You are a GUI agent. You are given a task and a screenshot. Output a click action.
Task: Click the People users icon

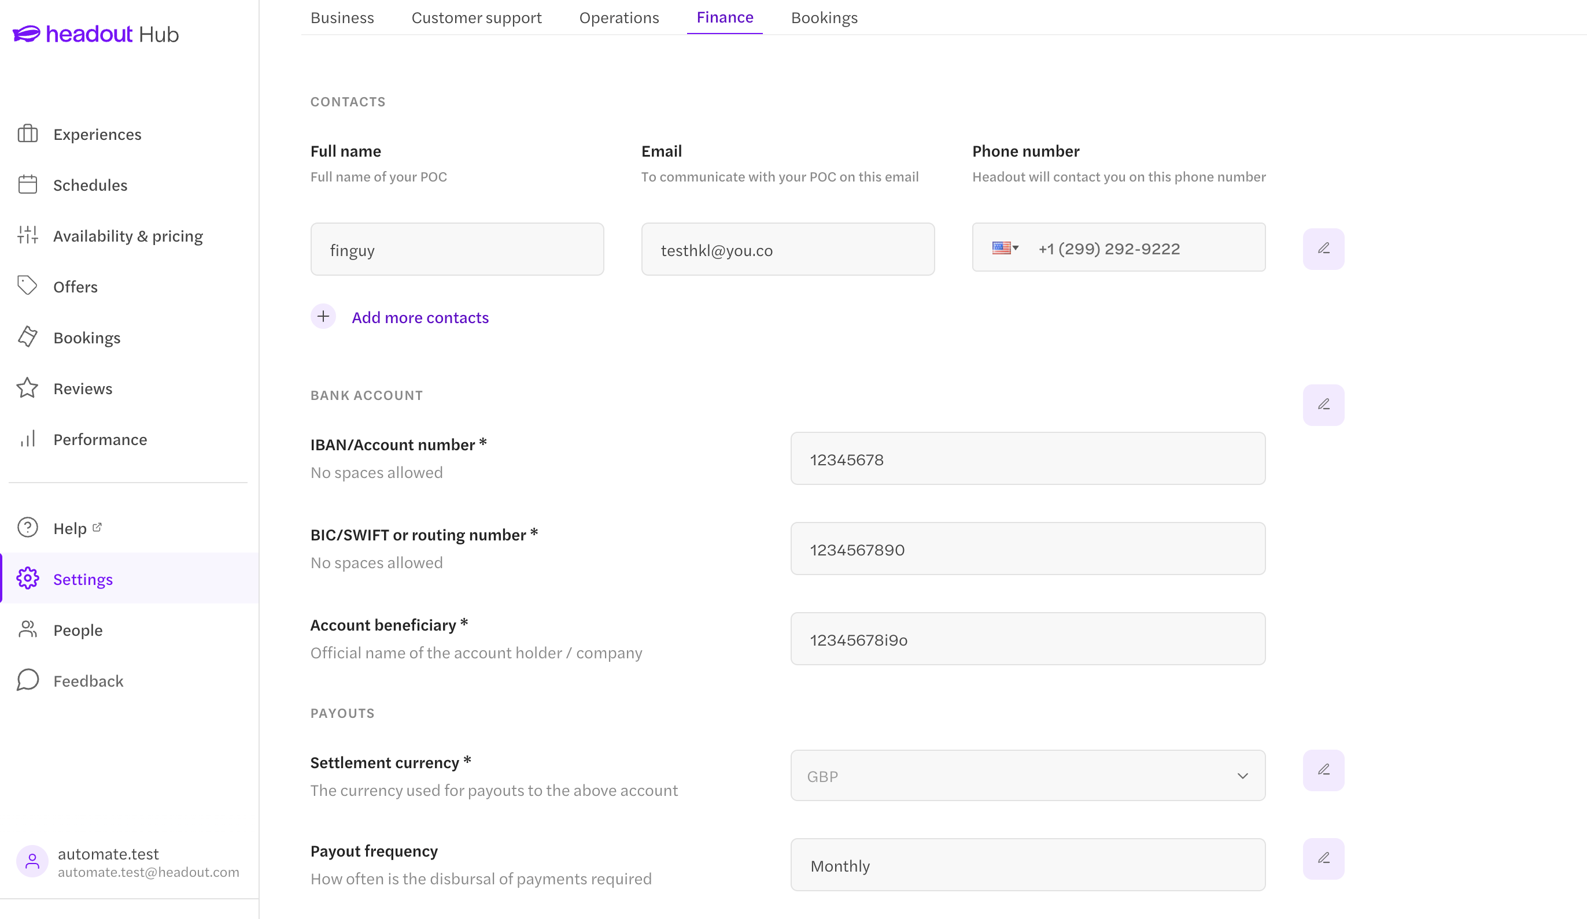28,629
